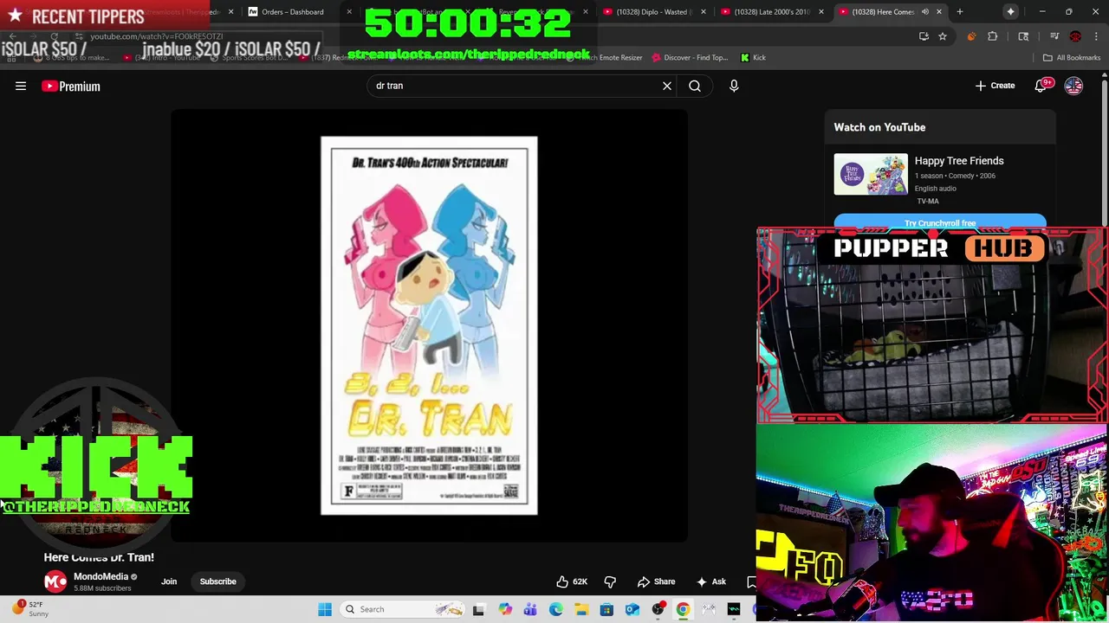Image resolution: width=1109 pixels, height=623 pixels.
Task: Click the video player poster frame
Action: point(429,325)
